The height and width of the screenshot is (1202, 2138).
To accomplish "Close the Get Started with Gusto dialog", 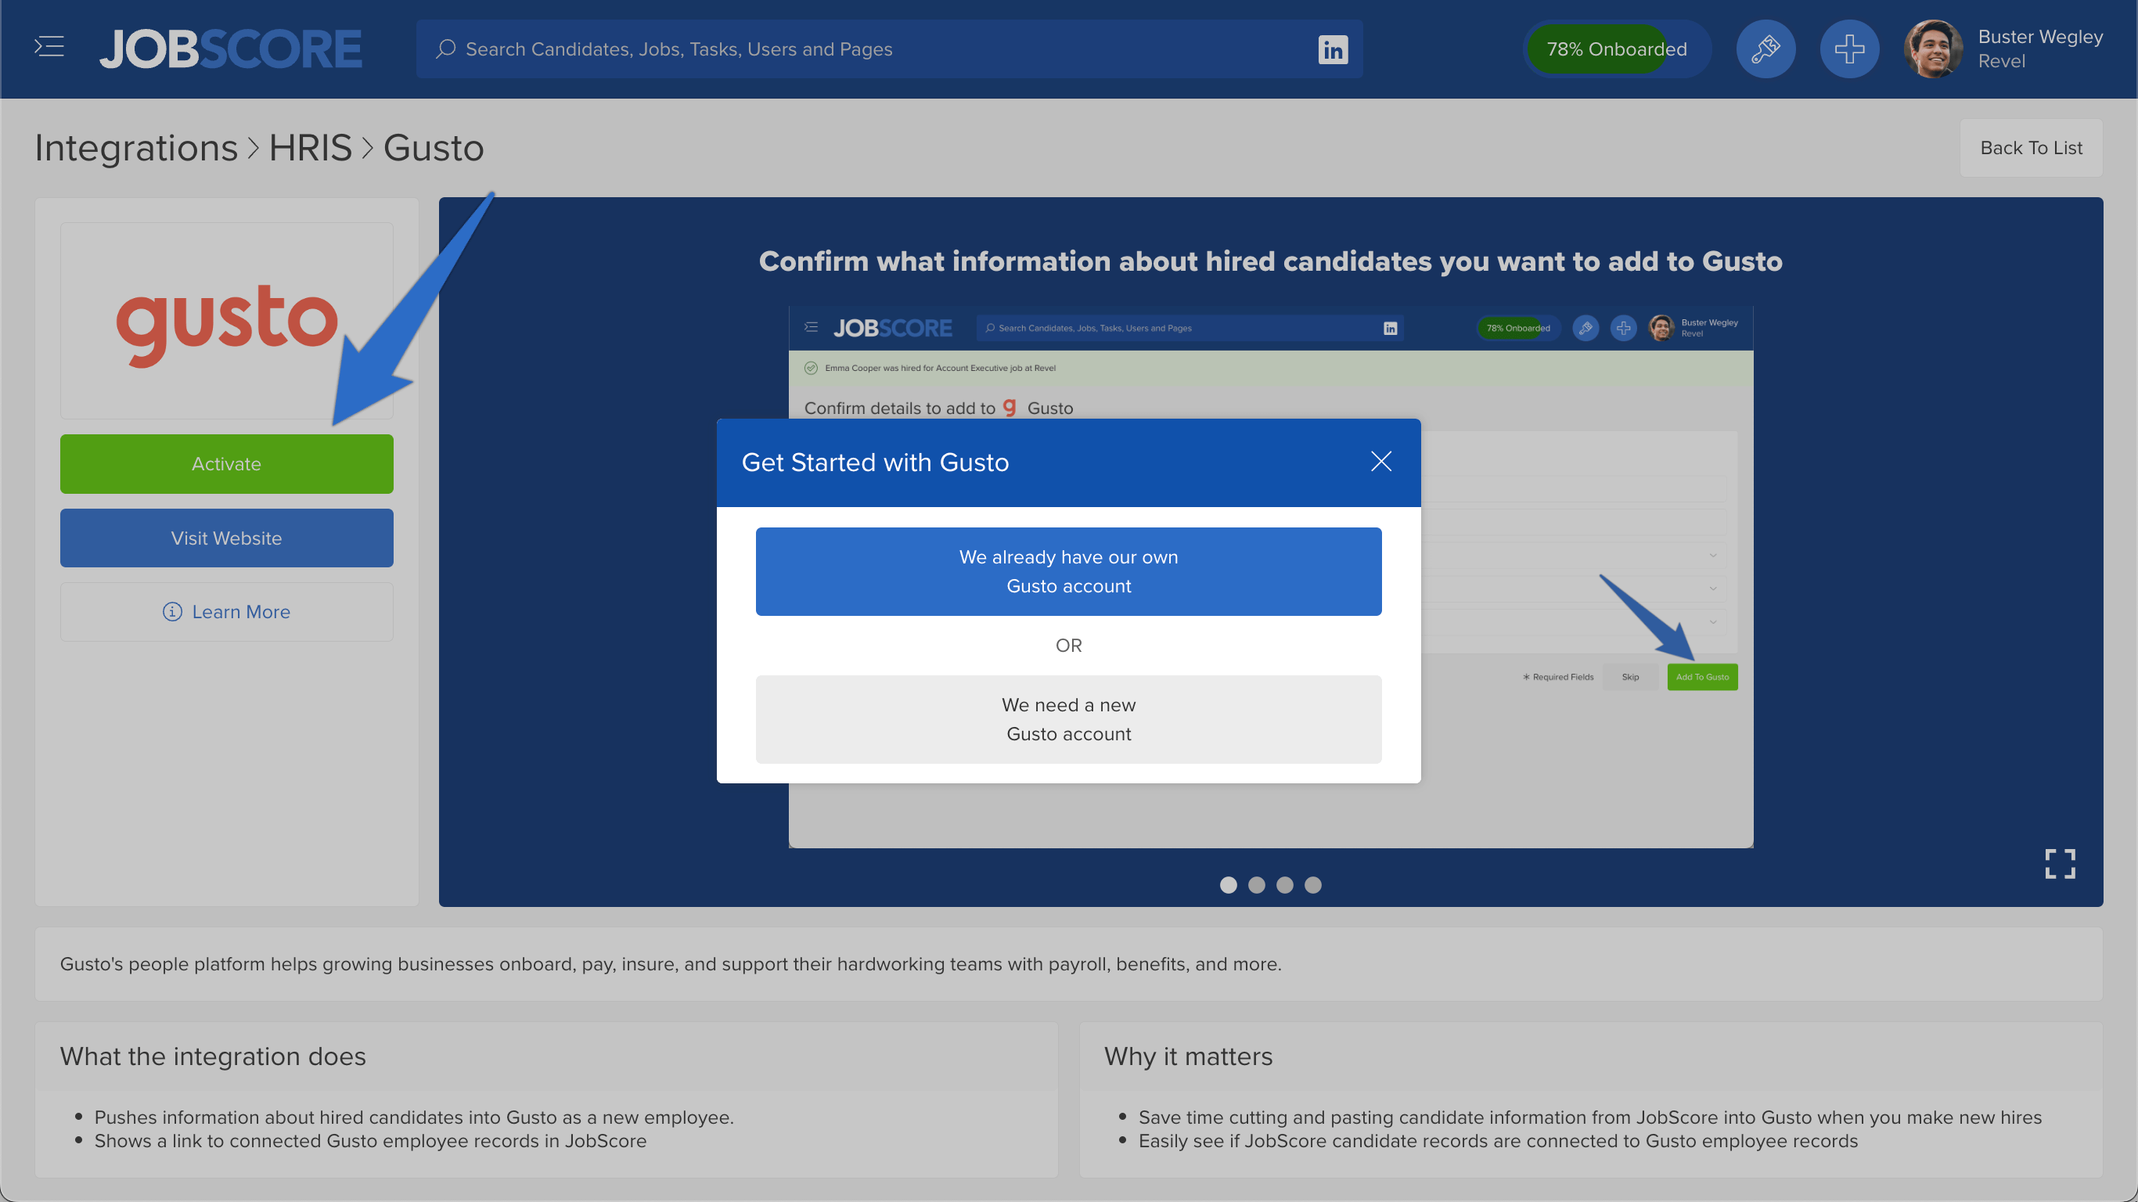I will (x=1380, y=462).
